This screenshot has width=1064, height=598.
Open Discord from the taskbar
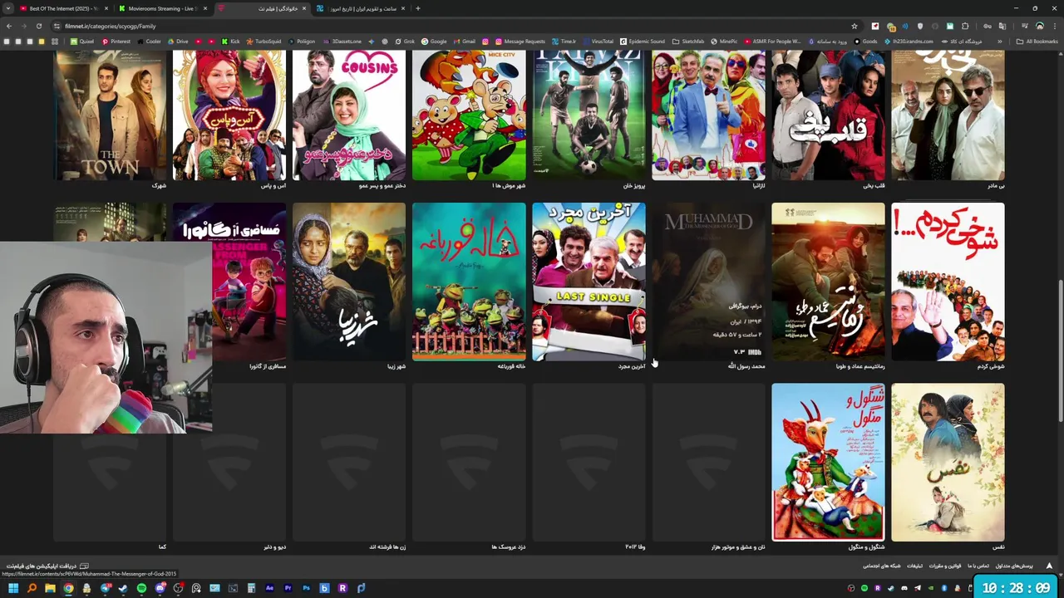[x=160, y=588]
